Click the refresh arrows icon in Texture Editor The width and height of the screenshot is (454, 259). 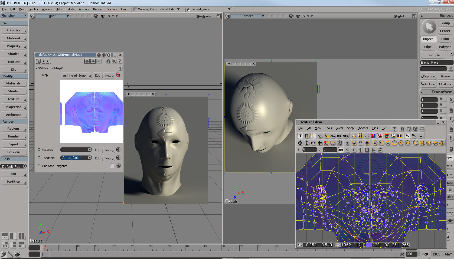[x=409, y=129]
